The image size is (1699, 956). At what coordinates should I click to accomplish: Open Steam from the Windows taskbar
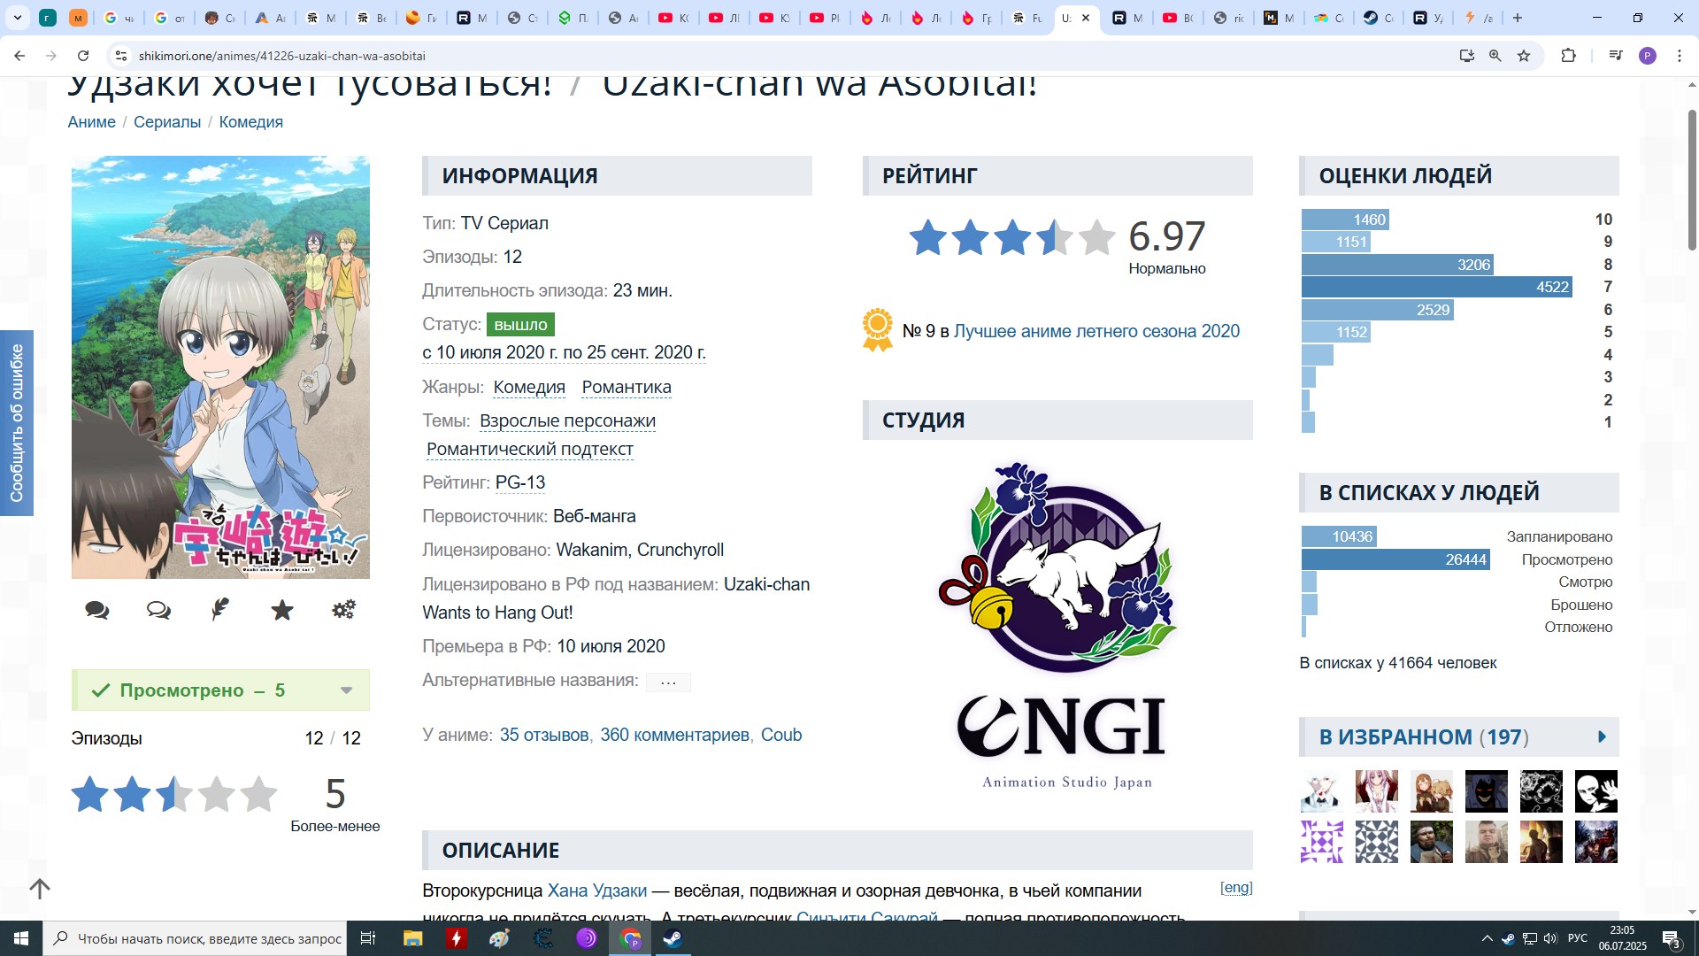pos(673,938)
